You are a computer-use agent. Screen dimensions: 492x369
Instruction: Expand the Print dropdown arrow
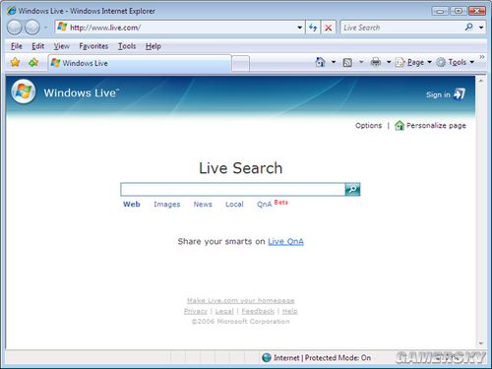(x=389, y=62)
